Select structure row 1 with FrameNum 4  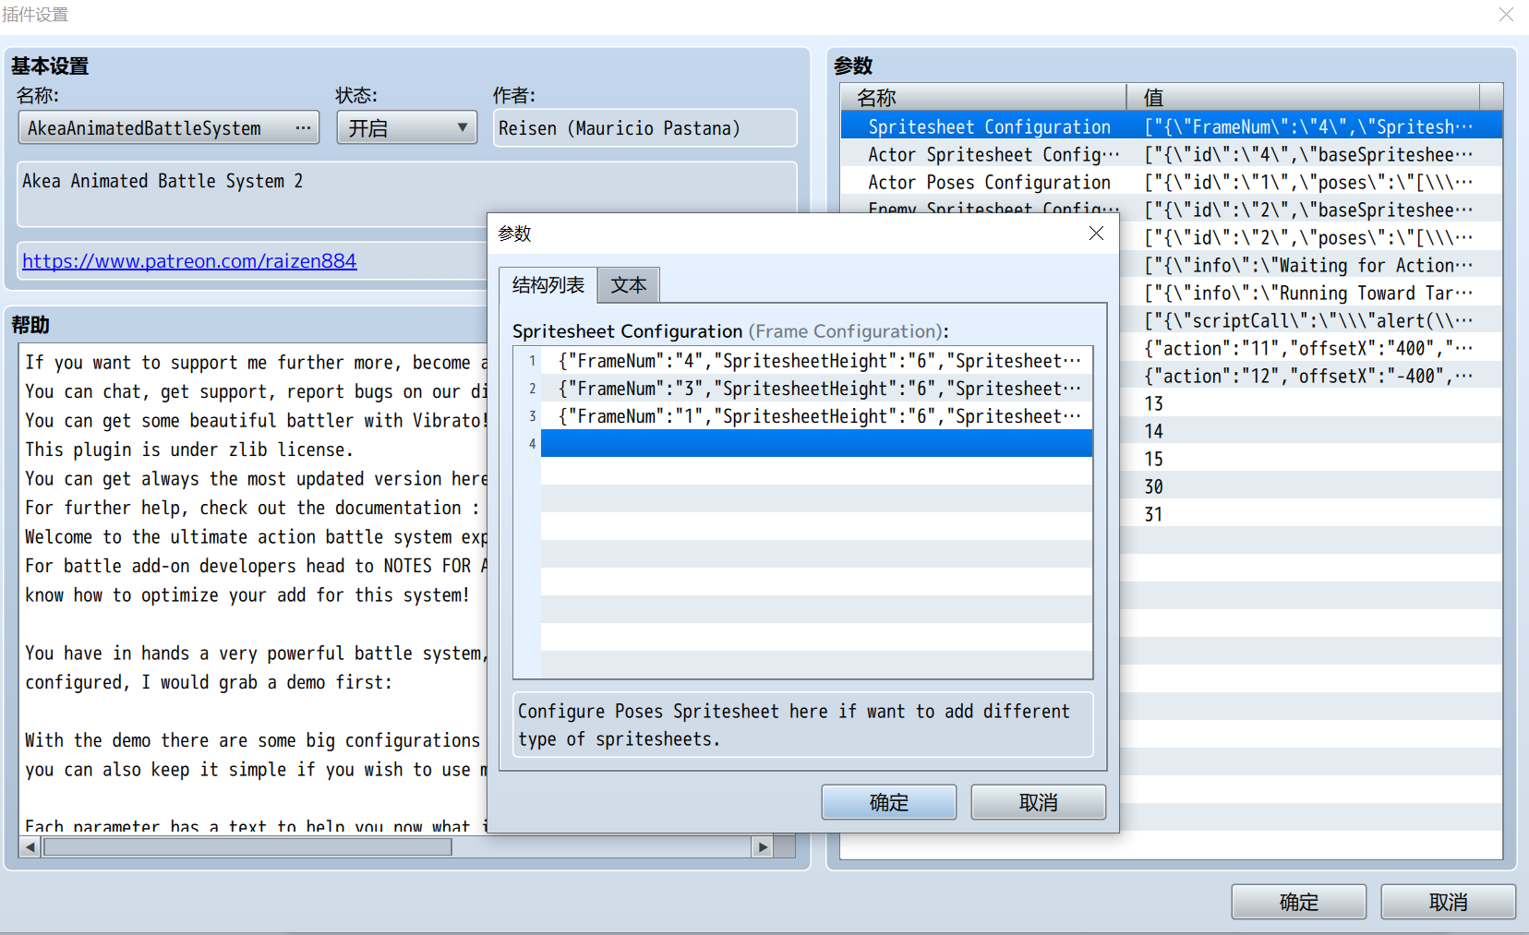click(816, 361)
